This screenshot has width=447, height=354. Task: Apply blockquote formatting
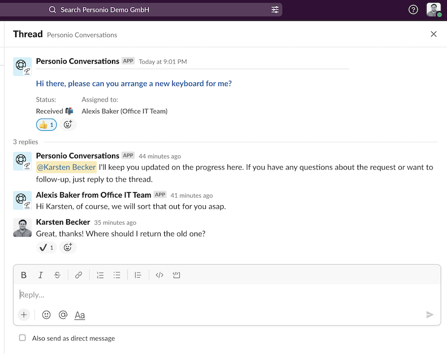pyautogui.click(x=138, y=275)
